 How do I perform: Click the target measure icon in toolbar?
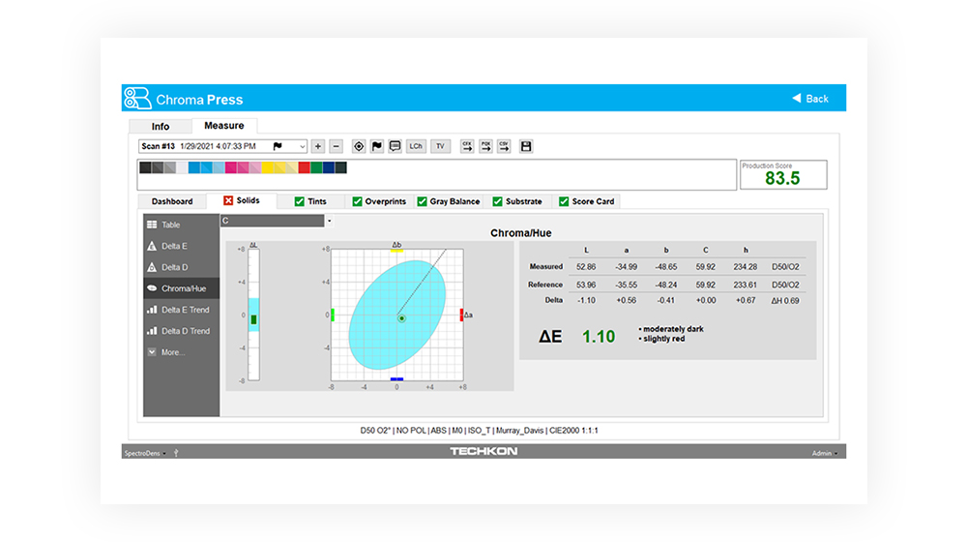coord(359,146)
